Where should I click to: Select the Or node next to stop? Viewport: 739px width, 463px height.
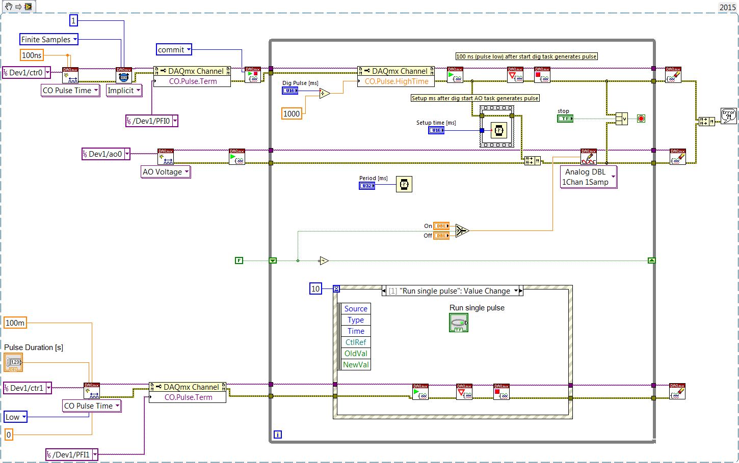(622, 119)
